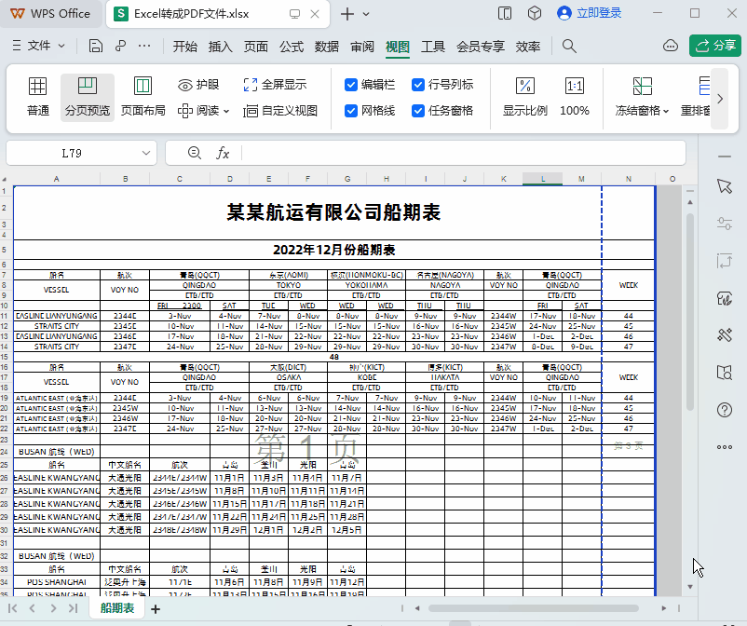The width and height of the screenshot is (747, 626).
Task: Click the save icon in quick toolbar
Action: (96, 46)
